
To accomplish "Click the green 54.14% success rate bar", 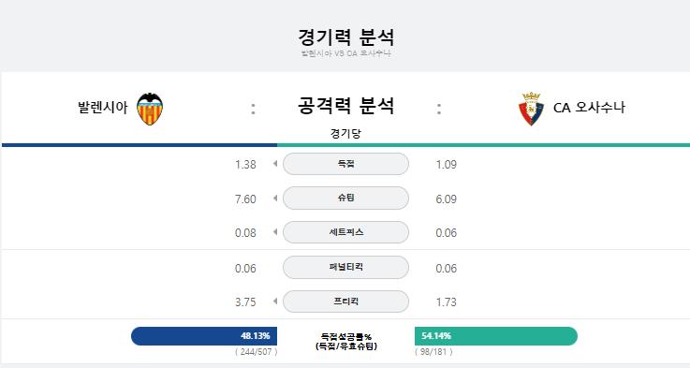I will click(496, 336).
